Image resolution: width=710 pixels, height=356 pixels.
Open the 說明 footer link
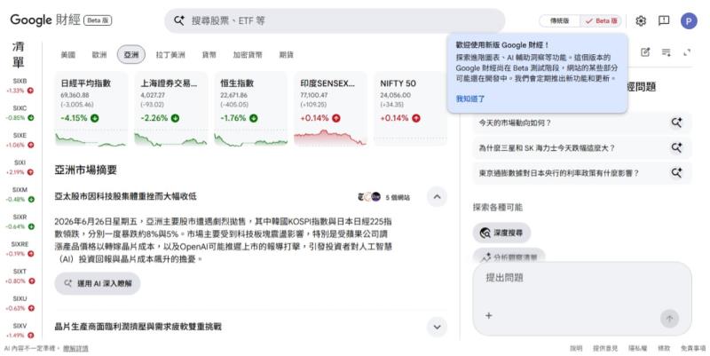576,348
